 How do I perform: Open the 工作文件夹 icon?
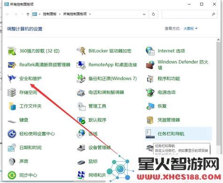pos(12,106)
